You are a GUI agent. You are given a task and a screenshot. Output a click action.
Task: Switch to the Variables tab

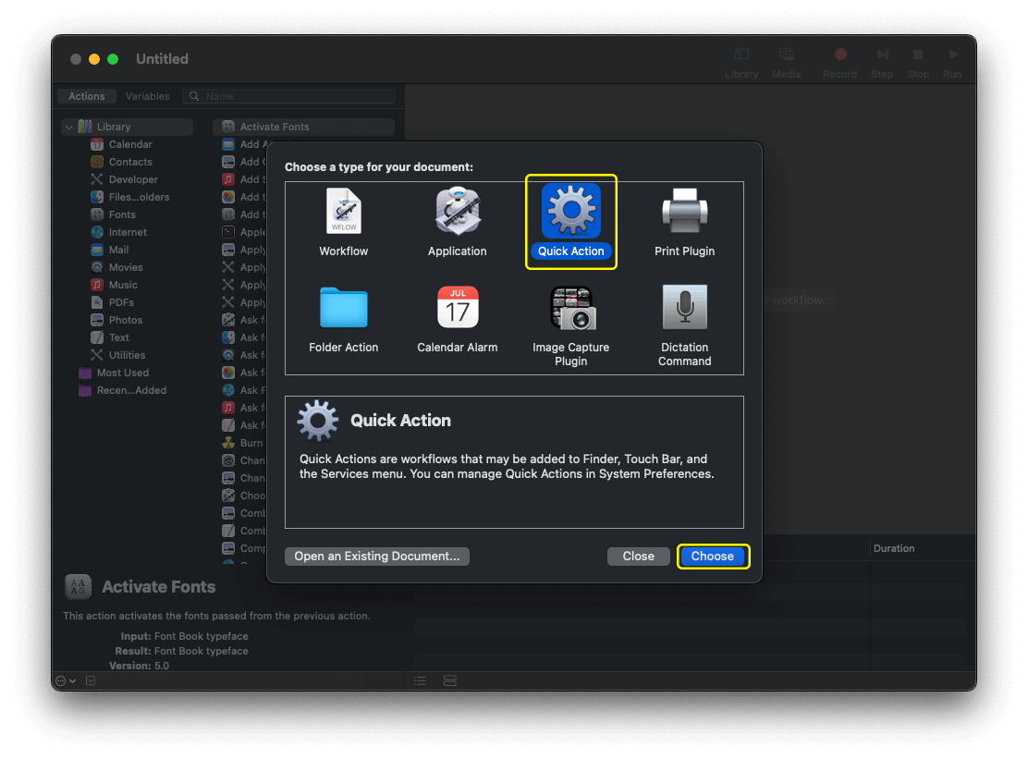[x=146, y=95]
